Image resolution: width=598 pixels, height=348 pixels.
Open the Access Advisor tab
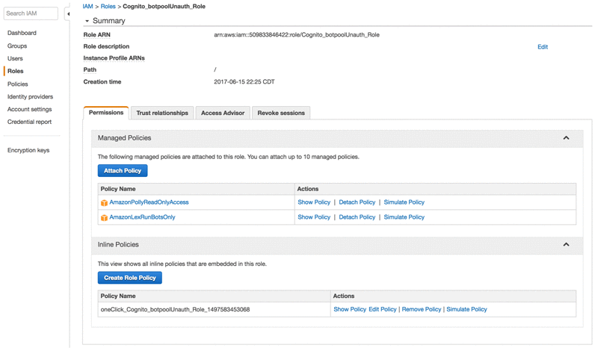point(223,113)
